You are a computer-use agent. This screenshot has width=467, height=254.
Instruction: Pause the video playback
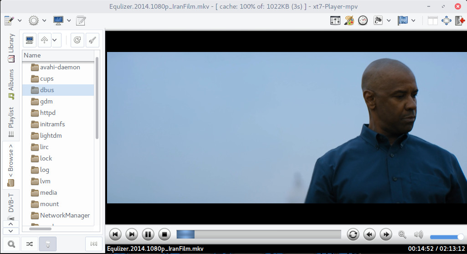click(148, 234)
